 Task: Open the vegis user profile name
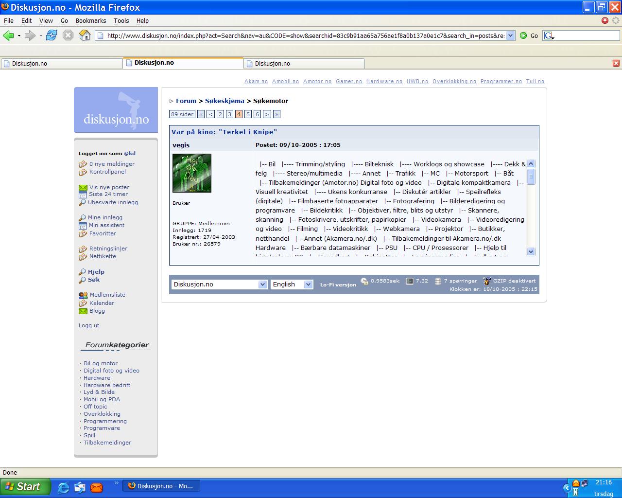click(181, 145)
